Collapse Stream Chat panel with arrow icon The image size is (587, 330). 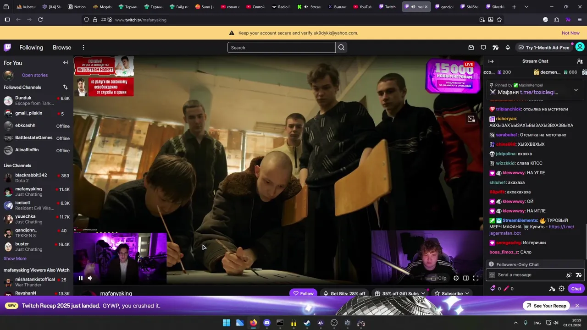pyautogui.click(x=491, y=61)
